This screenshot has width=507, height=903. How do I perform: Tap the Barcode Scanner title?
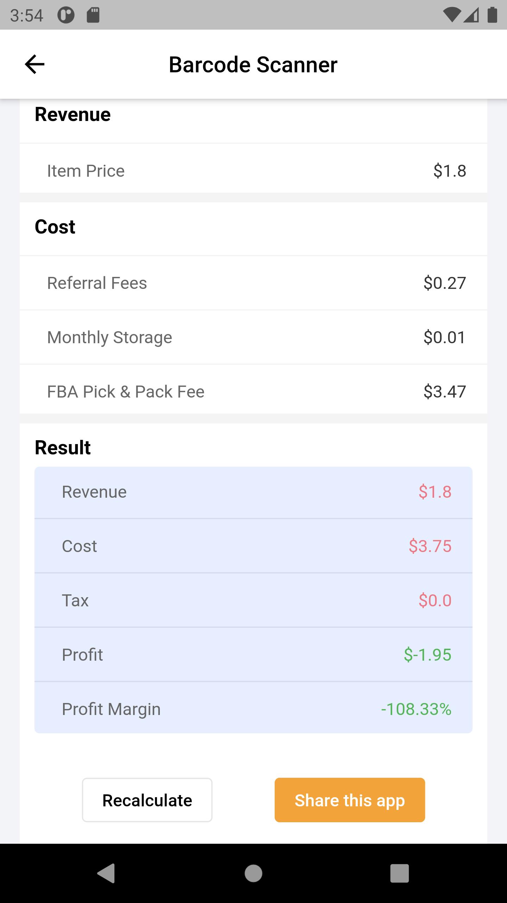[x=253, y=65]
